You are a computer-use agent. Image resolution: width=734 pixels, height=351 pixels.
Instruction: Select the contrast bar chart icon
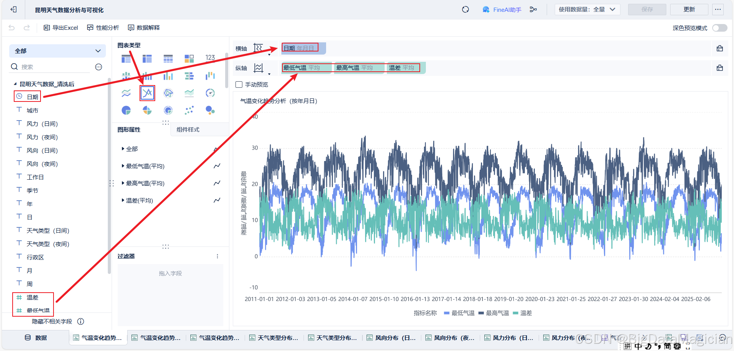tap(189, 76)
